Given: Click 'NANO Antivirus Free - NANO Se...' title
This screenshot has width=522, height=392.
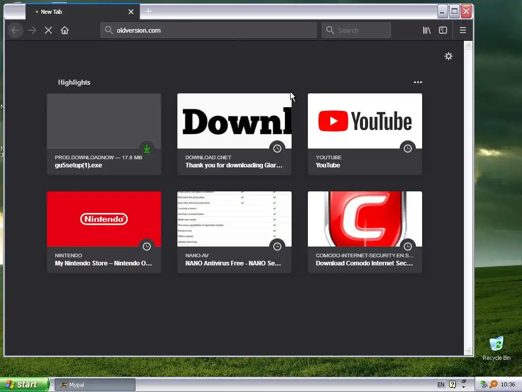Looking at the screenshot, I should point(233,263).
